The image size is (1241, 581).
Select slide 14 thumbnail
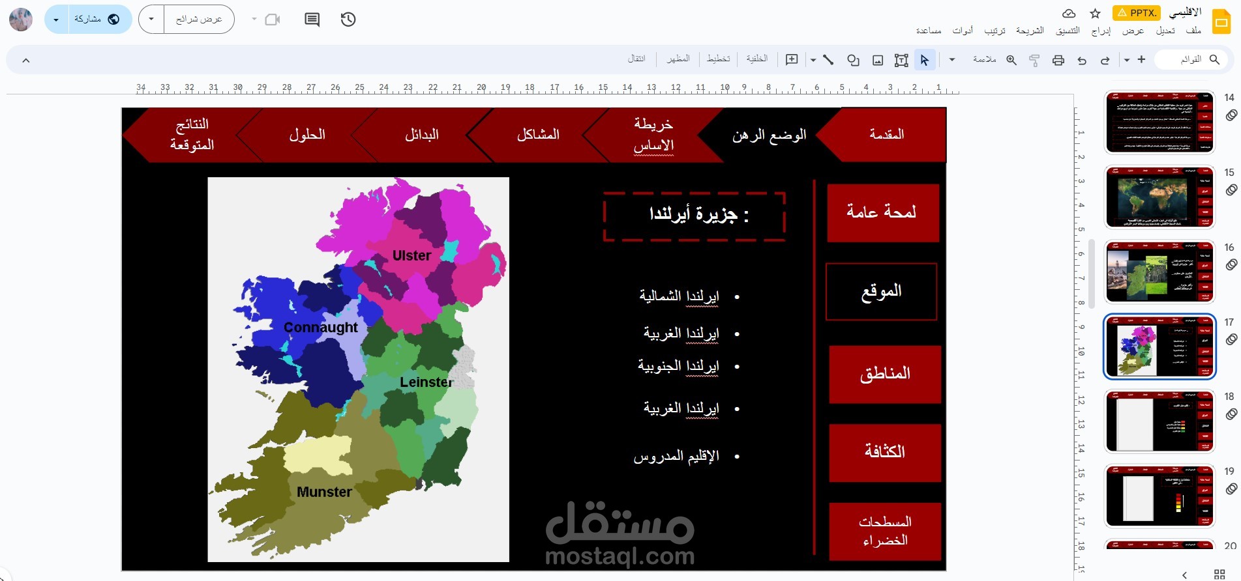tap(1159, 122)
